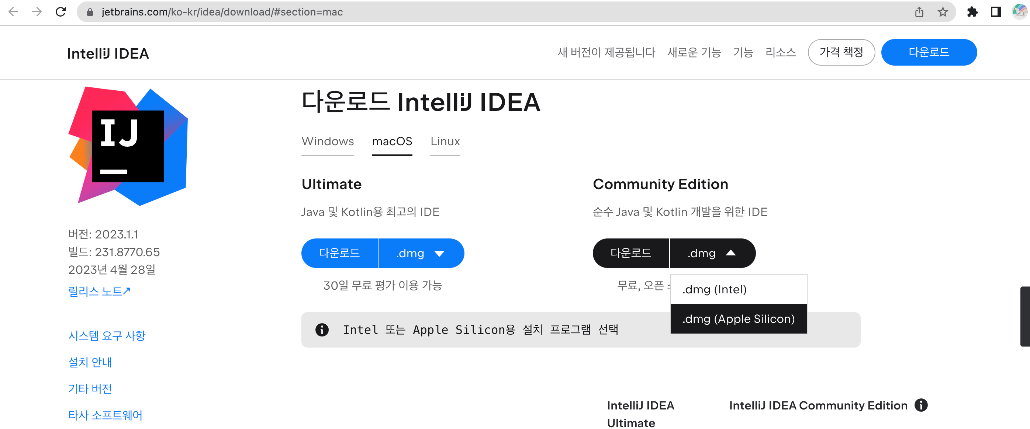The height and width of the screenshot is (429, 1030).
Task: Click the browser forward arrow
Action: (37, 12)
